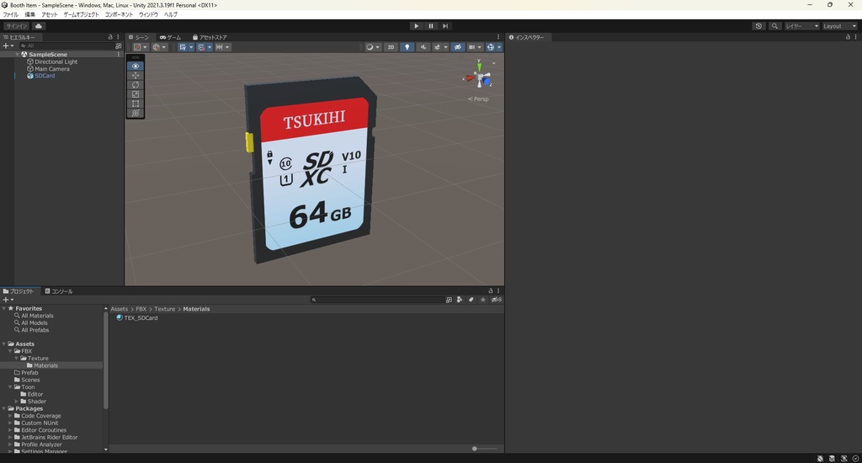Select Main Camera in hierarchy
862x463 pixels.
(x=51, y=69)
